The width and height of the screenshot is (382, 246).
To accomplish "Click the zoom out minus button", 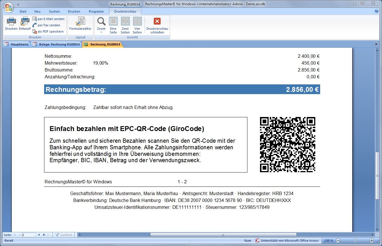I will (x=338, y=241).
